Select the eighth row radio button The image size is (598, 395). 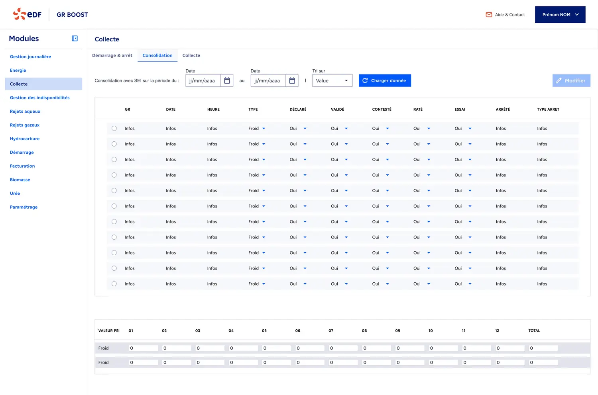tap(114, 237)
